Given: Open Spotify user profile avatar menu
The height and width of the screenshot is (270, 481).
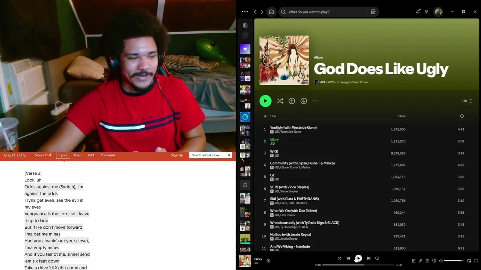Looking at the screenshot, I should click(438, 12).
